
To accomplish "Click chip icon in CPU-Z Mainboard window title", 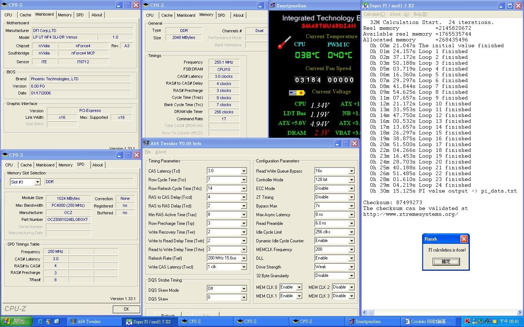I will pyautogui.click(x=5, y=5).
